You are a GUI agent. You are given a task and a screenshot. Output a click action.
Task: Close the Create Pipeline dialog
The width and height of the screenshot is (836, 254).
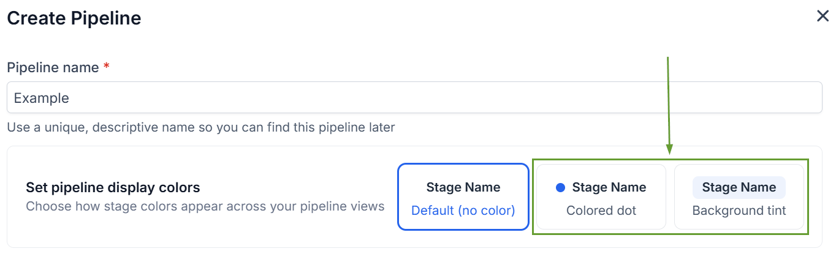[x=823, y=17]
